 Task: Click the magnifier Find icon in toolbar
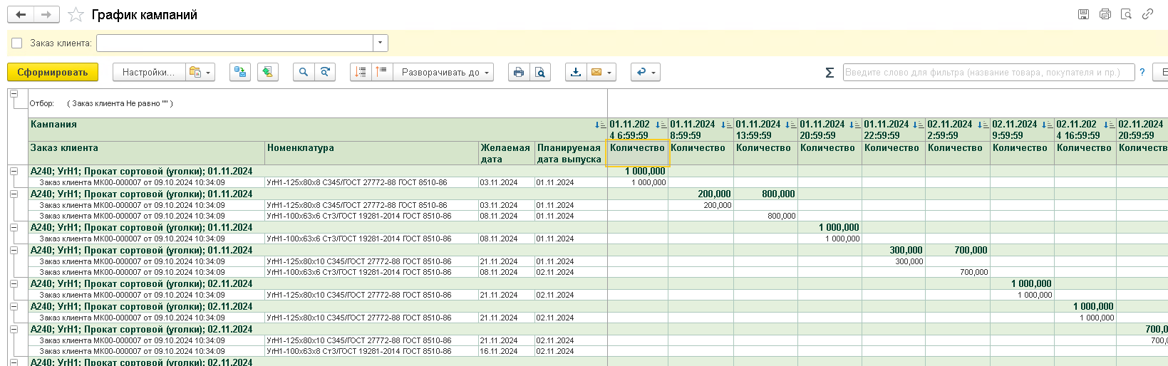pos(304,73)
